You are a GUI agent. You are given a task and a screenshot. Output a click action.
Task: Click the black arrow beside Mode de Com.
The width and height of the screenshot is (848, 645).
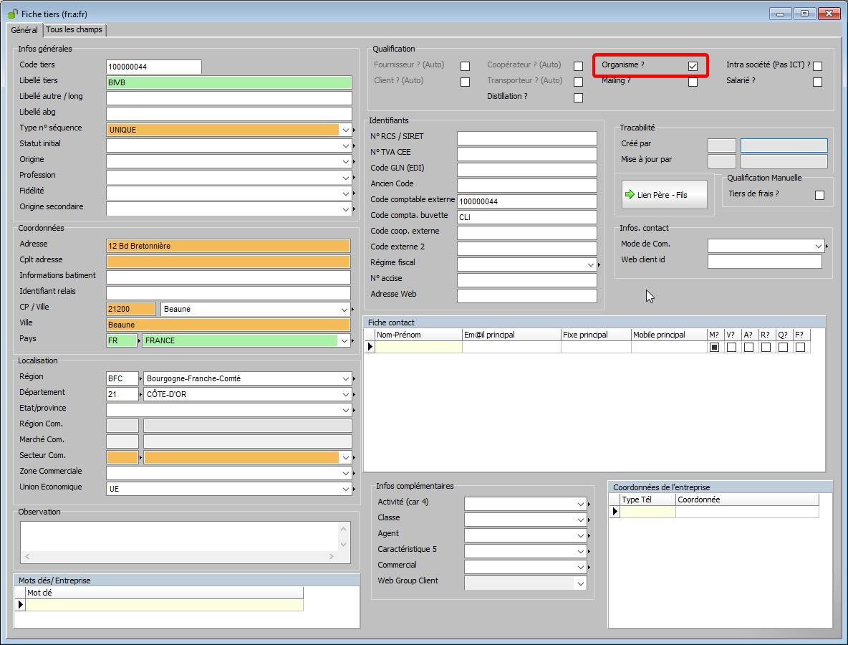coord(827,247)
